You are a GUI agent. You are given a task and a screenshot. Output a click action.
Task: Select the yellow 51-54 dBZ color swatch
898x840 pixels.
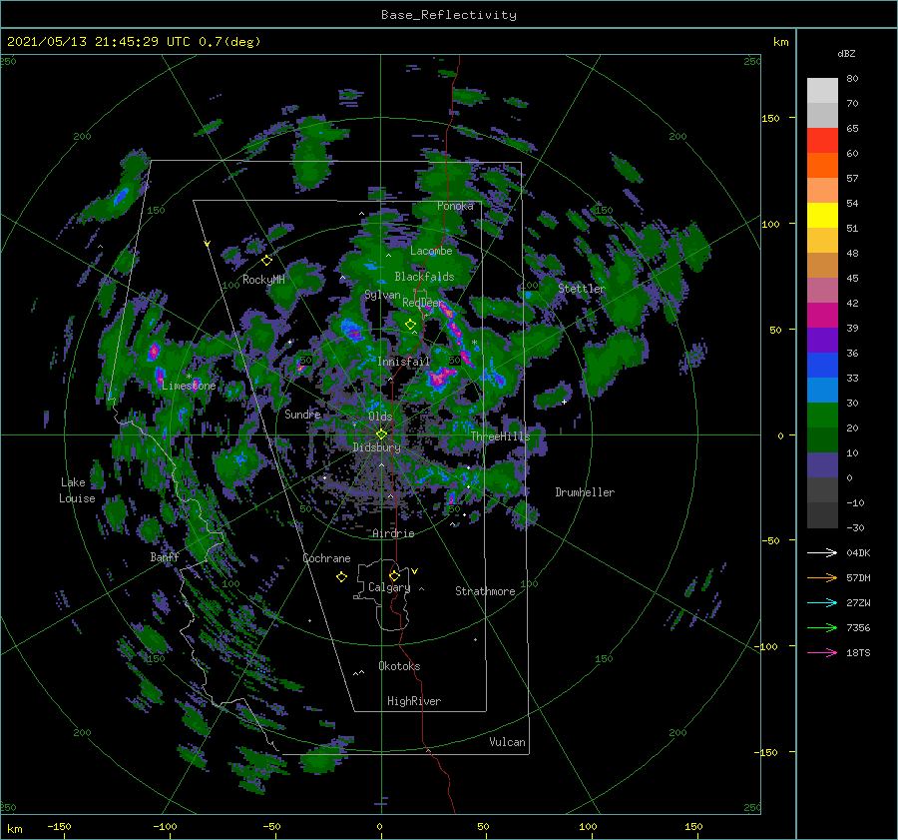point(822,216)
